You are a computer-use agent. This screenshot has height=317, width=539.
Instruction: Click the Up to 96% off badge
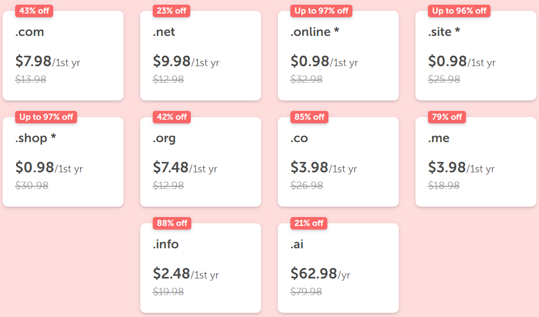[x=459, y=10]
